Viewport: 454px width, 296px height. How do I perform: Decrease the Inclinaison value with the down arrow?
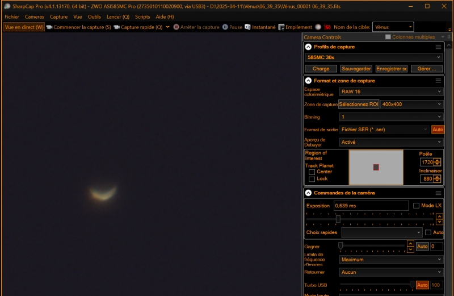(x=437, y=181)
